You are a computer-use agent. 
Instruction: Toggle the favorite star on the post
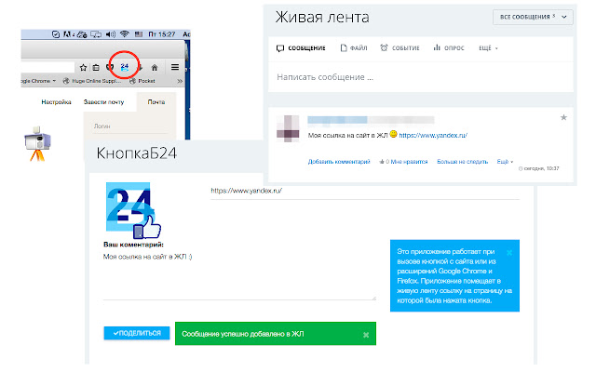coord(563,117)
